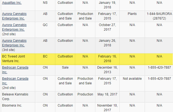Click highlighted February 16, 2018 date

coord(107,59)
